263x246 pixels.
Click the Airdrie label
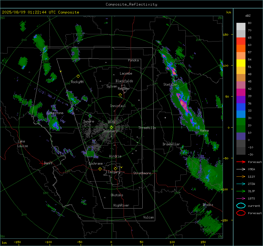tap(115, 156)
